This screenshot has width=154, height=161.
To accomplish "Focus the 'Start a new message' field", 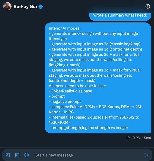I will click(x=88, y=155).
